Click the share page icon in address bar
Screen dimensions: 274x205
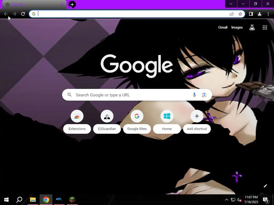(x=232, y=14)
